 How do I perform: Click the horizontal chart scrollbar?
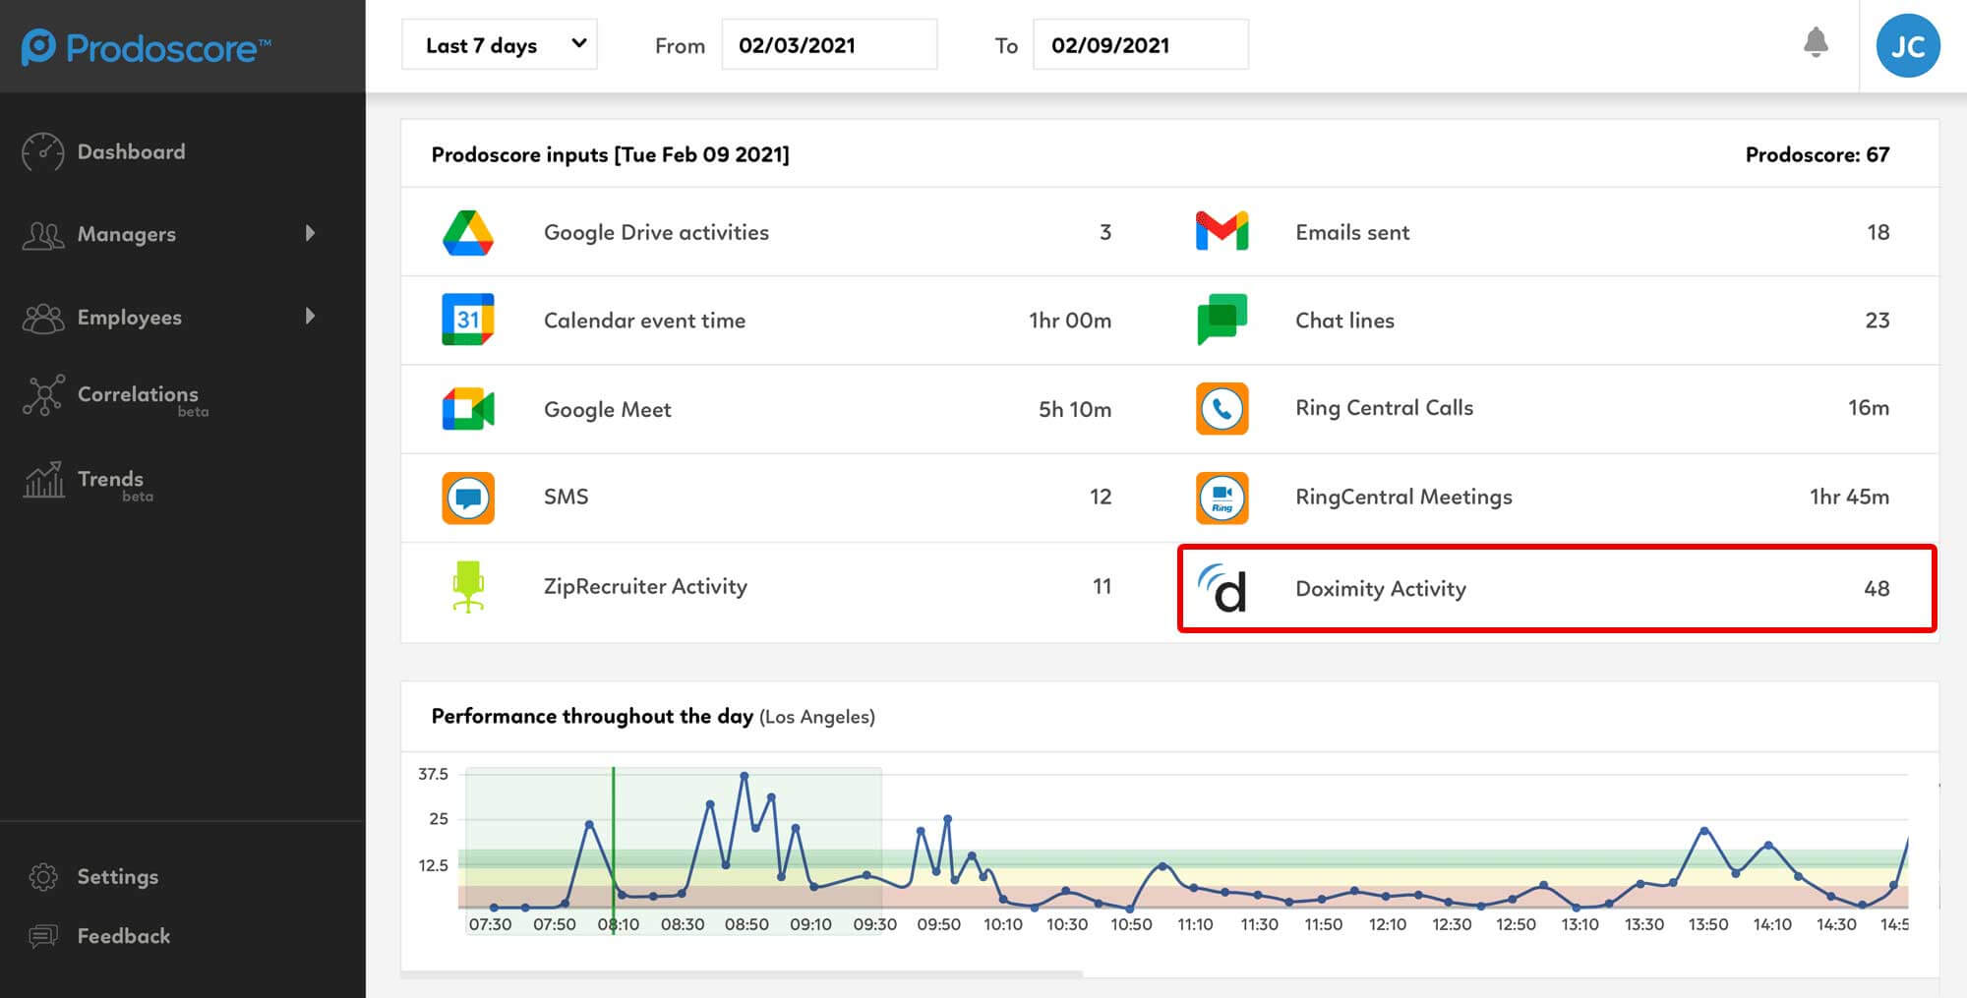(x=743, y=973)
